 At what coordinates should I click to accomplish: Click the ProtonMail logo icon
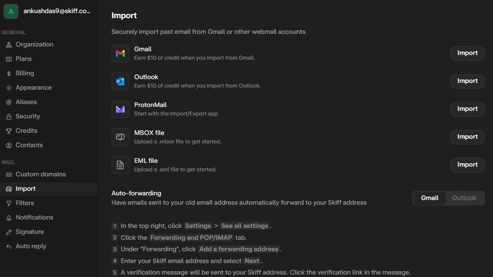[x=120, y=109]
